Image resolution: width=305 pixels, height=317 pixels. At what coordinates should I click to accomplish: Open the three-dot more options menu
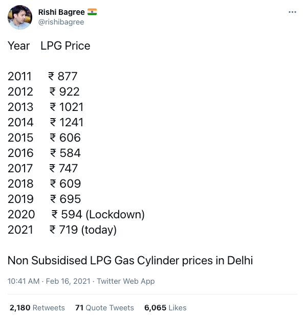(292, 12)
